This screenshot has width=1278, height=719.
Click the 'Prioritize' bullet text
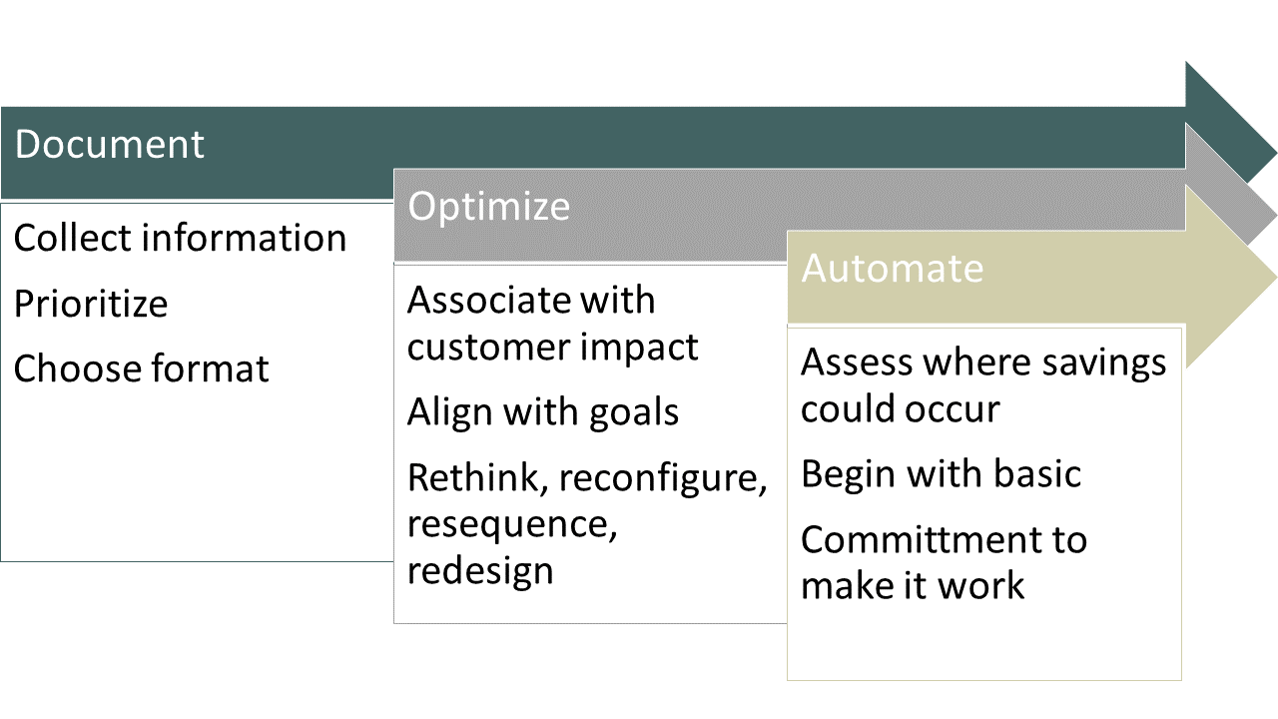pos(91,304)
